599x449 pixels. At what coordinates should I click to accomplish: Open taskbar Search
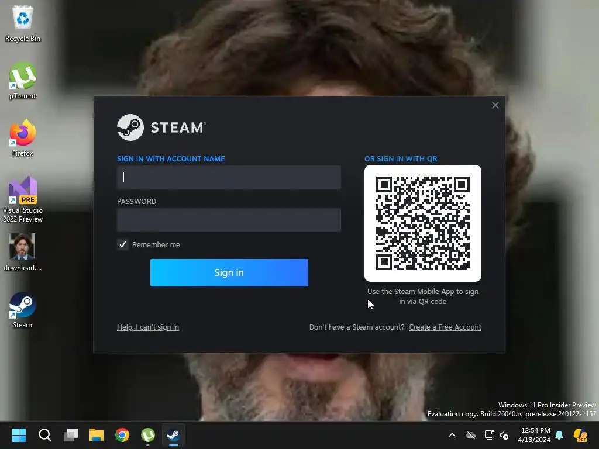tap(44, 435)
